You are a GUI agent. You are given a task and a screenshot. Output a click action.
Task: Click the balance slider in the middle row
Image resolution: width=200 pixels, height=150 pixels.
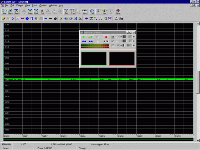[127, 41]
